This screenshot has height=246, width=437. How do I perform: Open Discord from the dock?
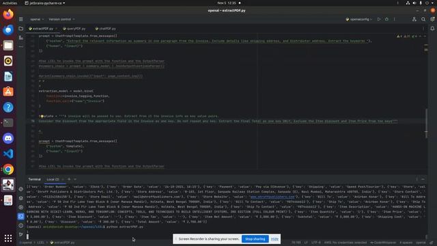pyautogui.click(x=8, y=138)
